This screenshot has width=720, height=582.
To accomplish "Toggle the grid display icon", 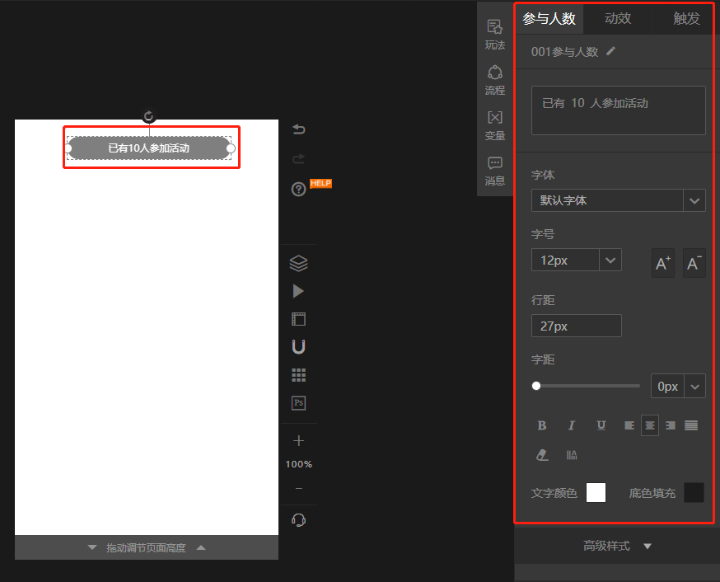I will tap(299, 375).
